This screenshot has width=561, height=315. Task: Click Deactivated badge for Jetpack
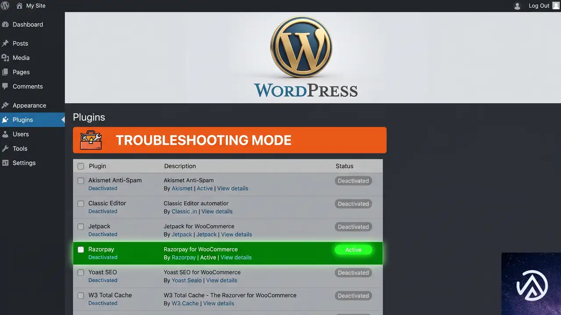coord(353,227)
